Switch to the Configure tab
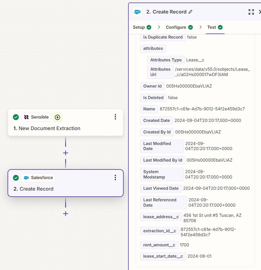 [x=176, y=27]
